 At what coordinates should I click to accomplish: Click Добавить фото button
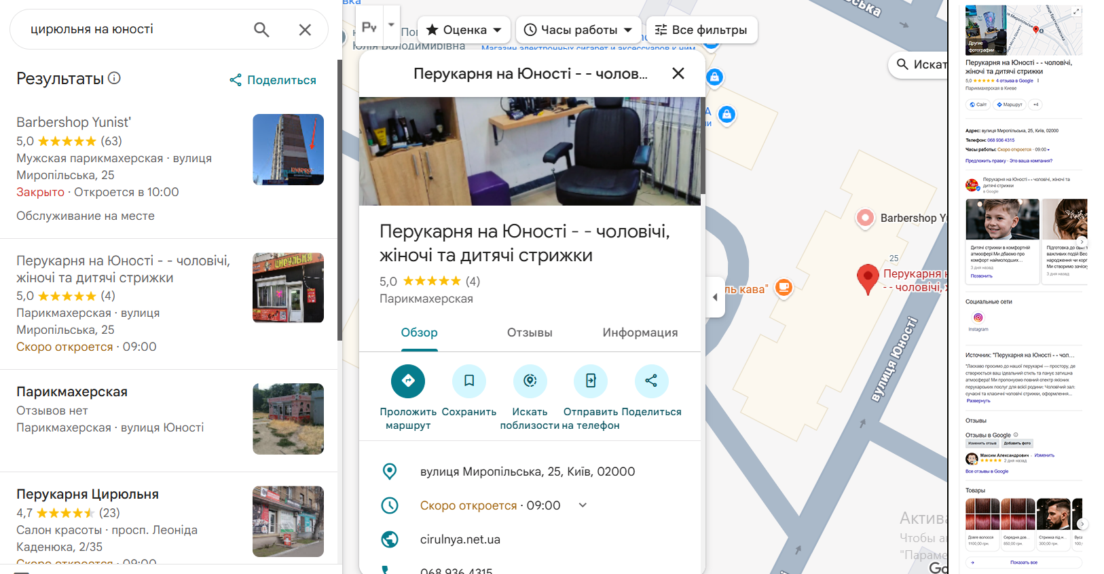click(1016, 443)
